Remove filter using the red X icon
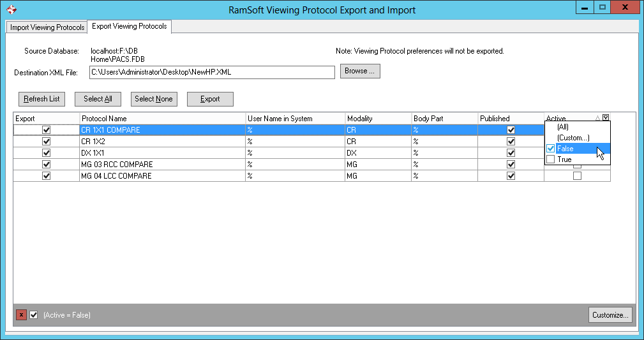The width and height of the screenshot is (644, 340). click(x=22, y=315)
